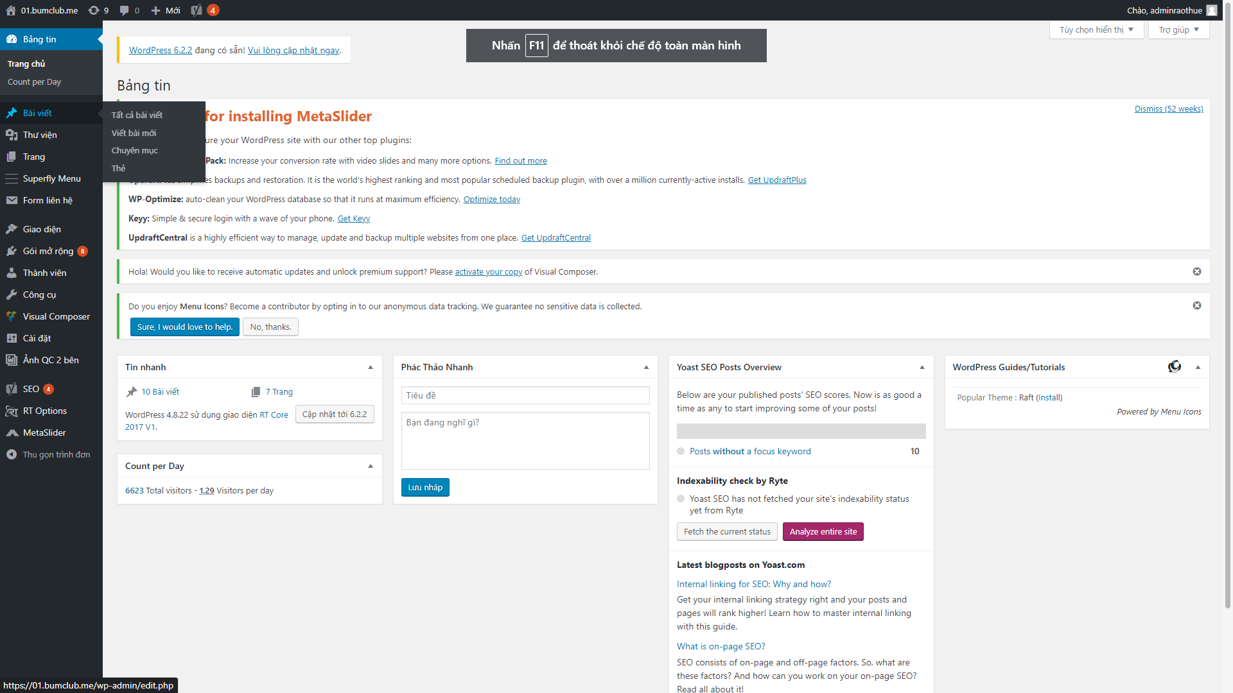Image resolution: width=1233 pixels, height=693 pixels.
Task: Dismiss the Menu Icons tracking notice
Action: coord(1197,305)
